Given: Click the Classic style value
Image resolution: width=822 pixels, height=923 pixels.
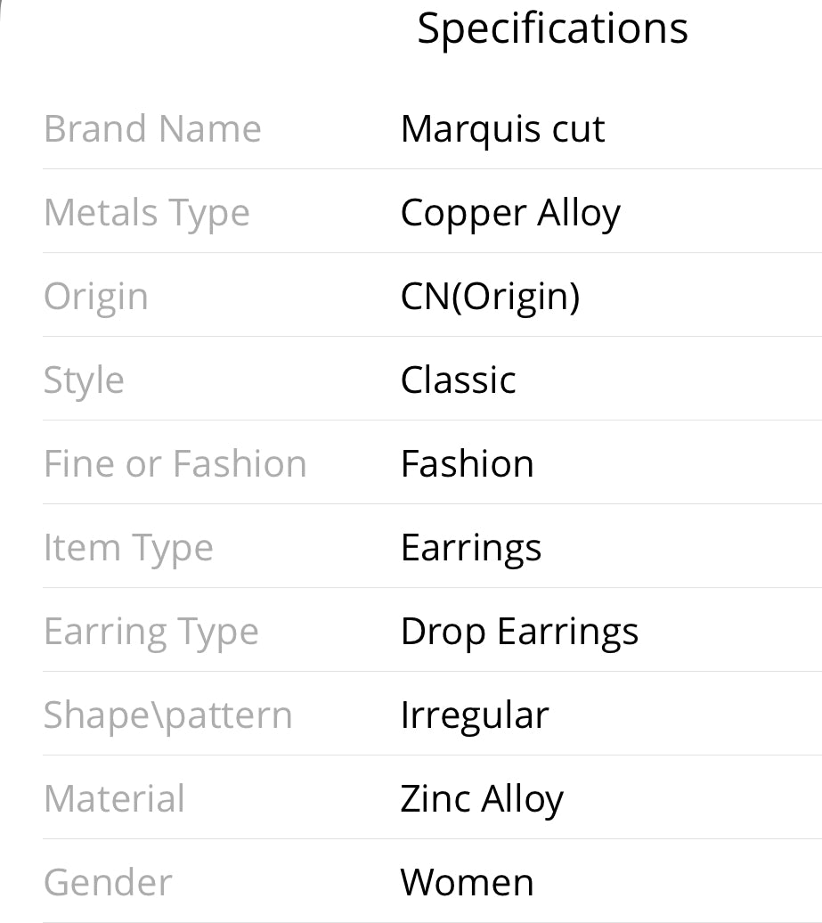Looking at the screenshot, I should click(x=459, y=380).
